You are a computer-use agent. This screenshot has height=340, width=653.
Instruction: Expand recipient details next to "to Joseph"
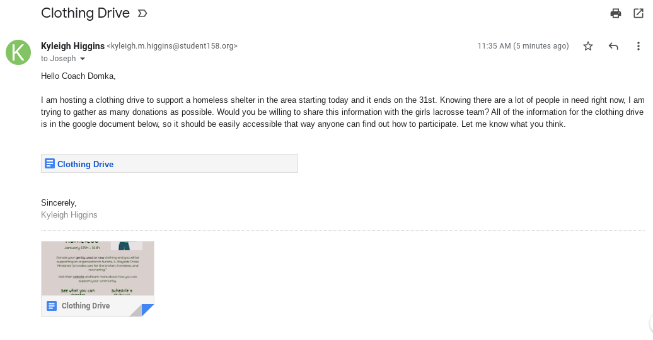pos(82,59)
